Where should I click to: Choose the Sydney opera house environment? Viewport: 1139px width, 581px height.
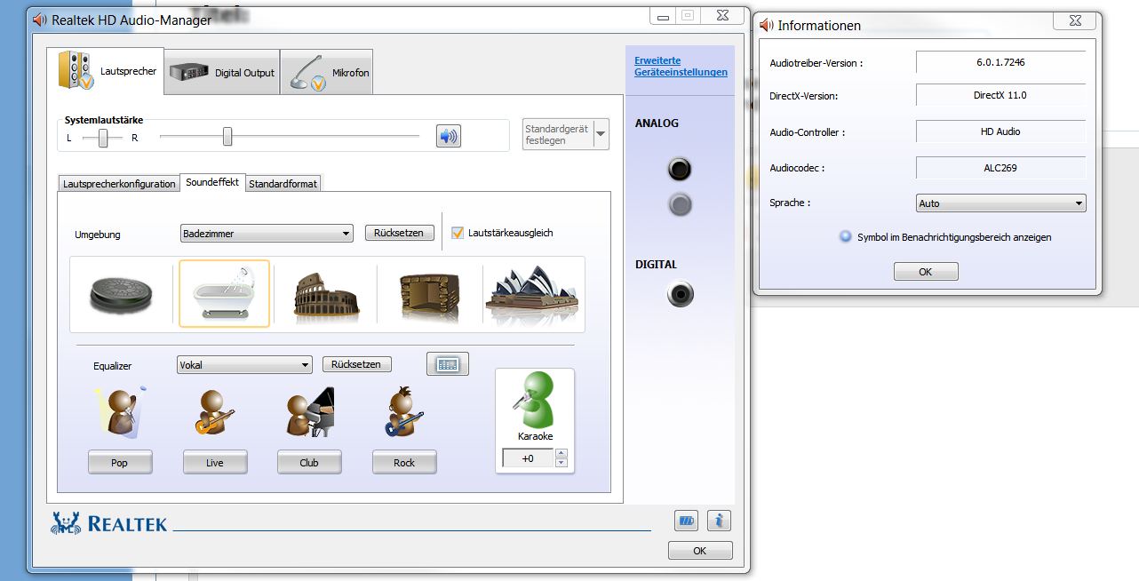coord(531,295)
